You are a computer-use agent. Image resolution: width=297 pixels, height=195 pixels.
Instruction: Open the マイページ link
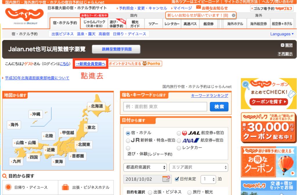coord(182,8)
